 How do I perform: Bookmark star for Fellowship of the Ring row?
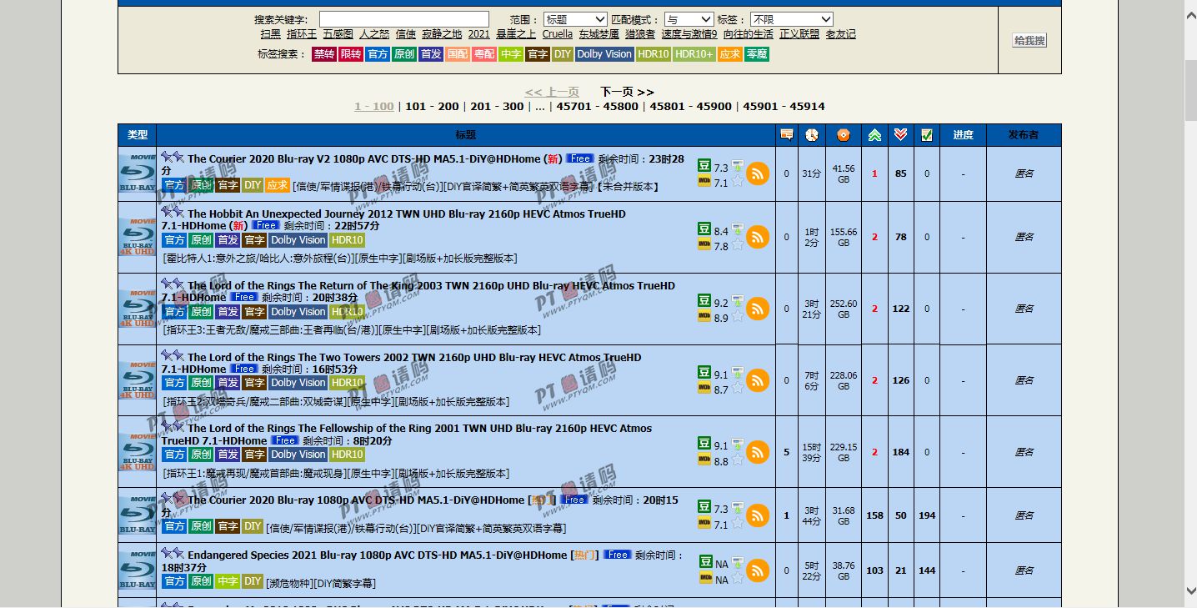pyautogui.click(x=737, y=460)
